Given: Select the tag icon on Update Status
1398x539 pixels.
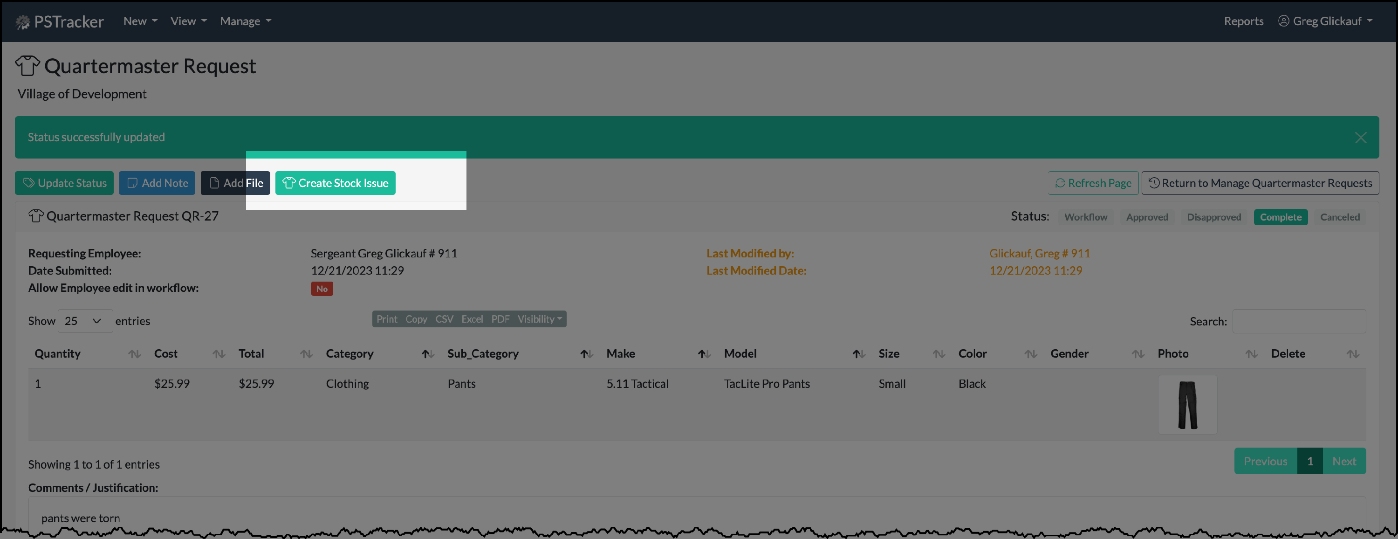Looking at the screenshot, I should [30, 183].
